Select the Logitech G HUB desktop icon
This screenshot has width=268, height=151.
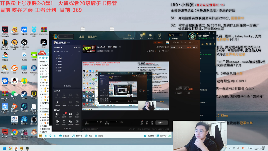[24, 43]
